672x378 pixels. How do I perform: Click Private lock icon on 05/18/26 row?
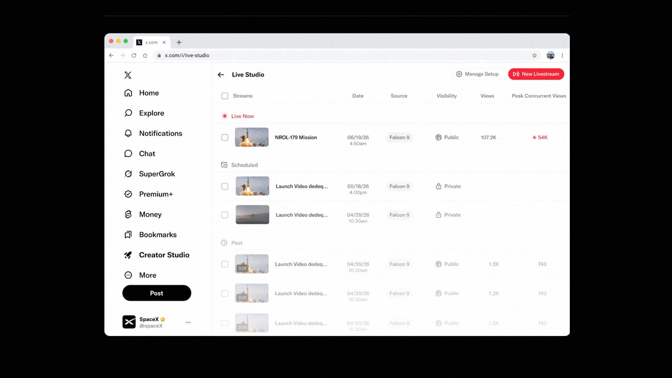(438, 186)
